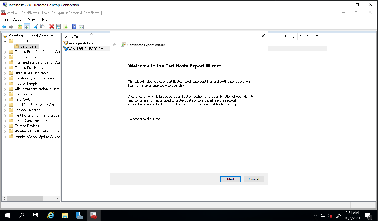The width and height of the screenshot is (378, 221).
Task: Open Properties from the toolbar icon
Action: click(x=58, y=27)
